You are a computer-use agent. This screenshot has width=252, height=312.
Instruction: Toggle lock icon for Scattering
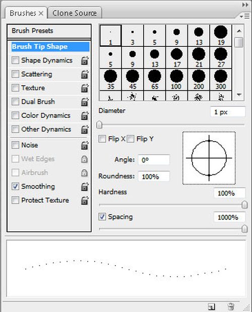pyautogui.click(x=85, y=75)
